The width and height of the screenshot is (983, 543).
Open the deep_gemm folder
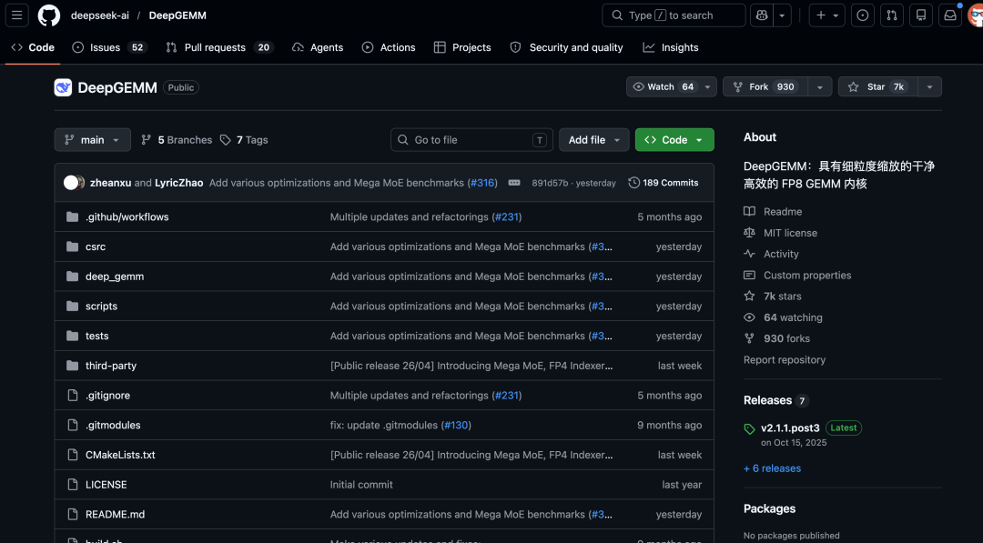click(115, 277)
